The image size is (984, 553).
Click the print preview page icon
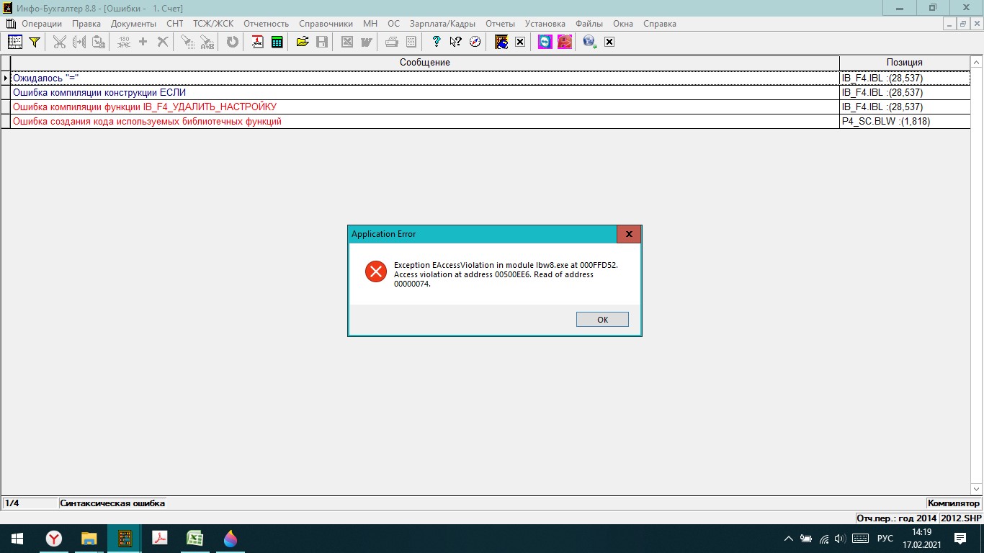pos(411,42)
